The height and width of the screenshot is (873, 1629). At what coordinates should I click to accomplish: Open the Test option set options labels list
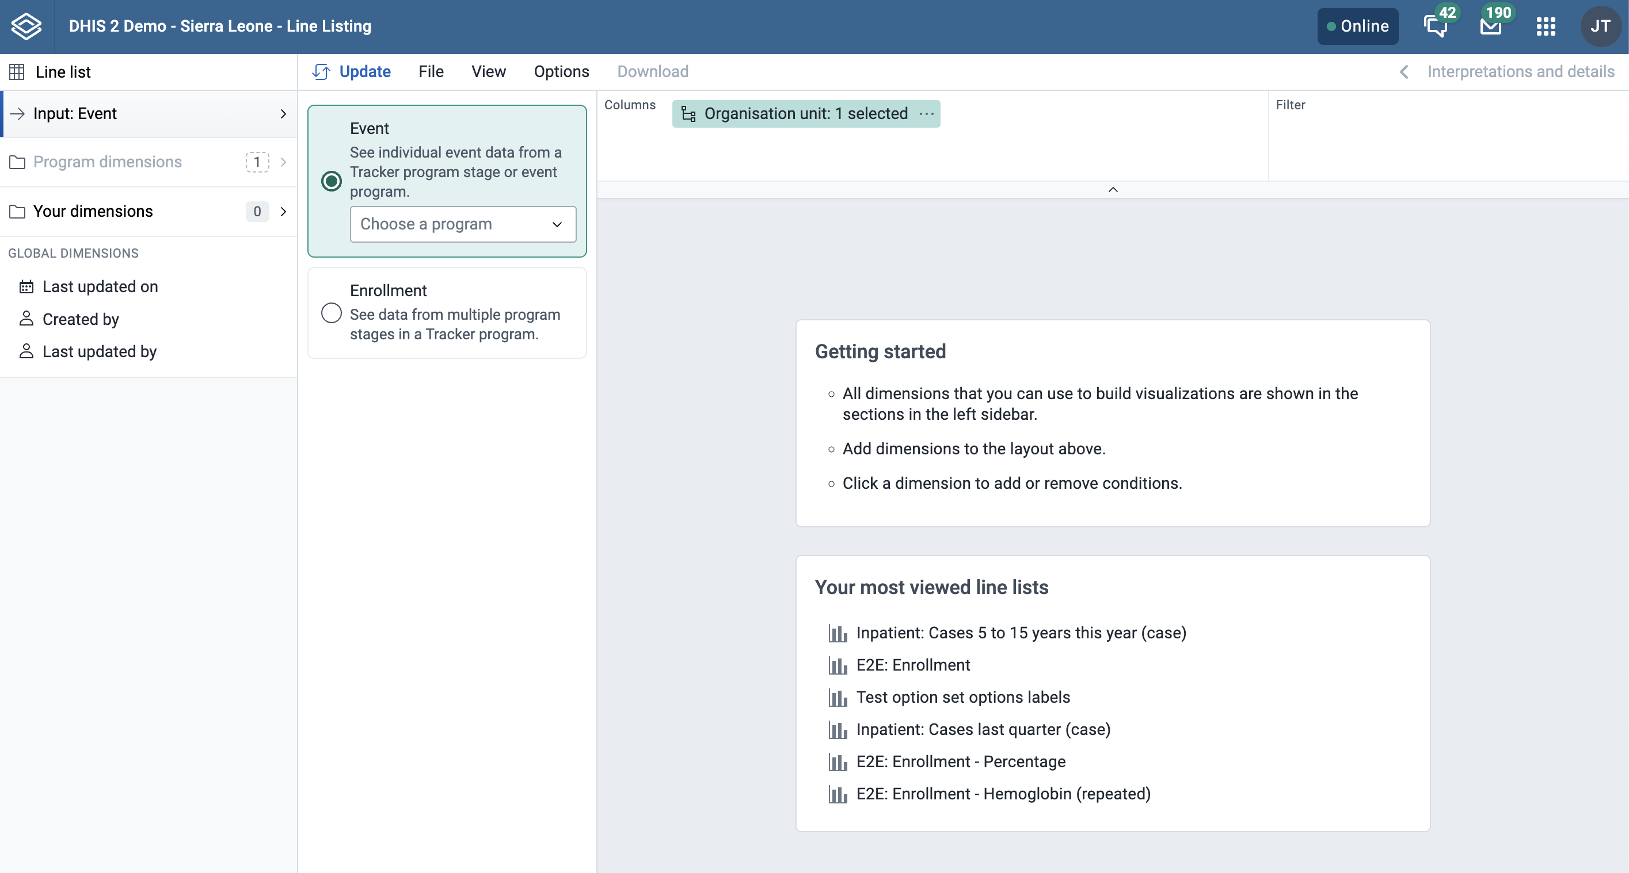click(x=962, y=698)
